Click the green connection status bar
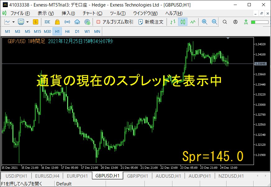 point(260,22)
